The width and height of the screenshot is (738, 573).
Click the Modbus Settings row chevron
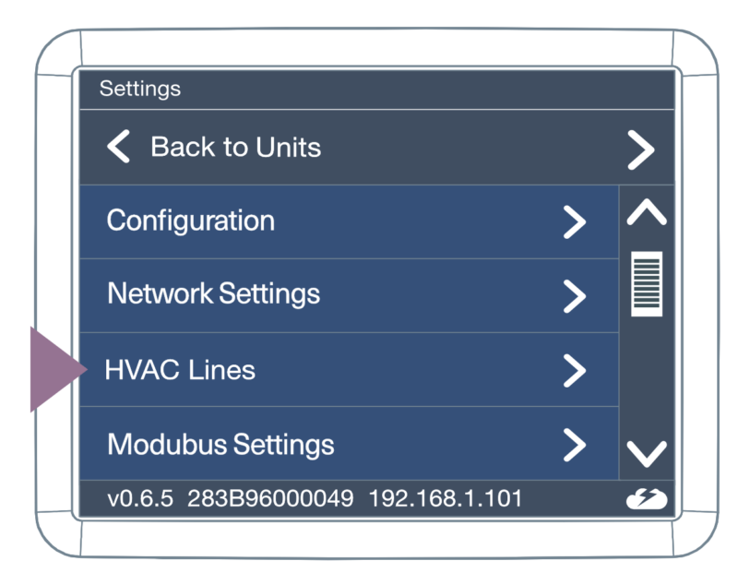click(575, 445)
